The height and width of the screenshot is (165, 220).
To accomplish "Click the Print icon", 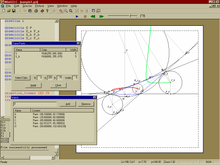I will pyautogui.click(x=36, y=11).
